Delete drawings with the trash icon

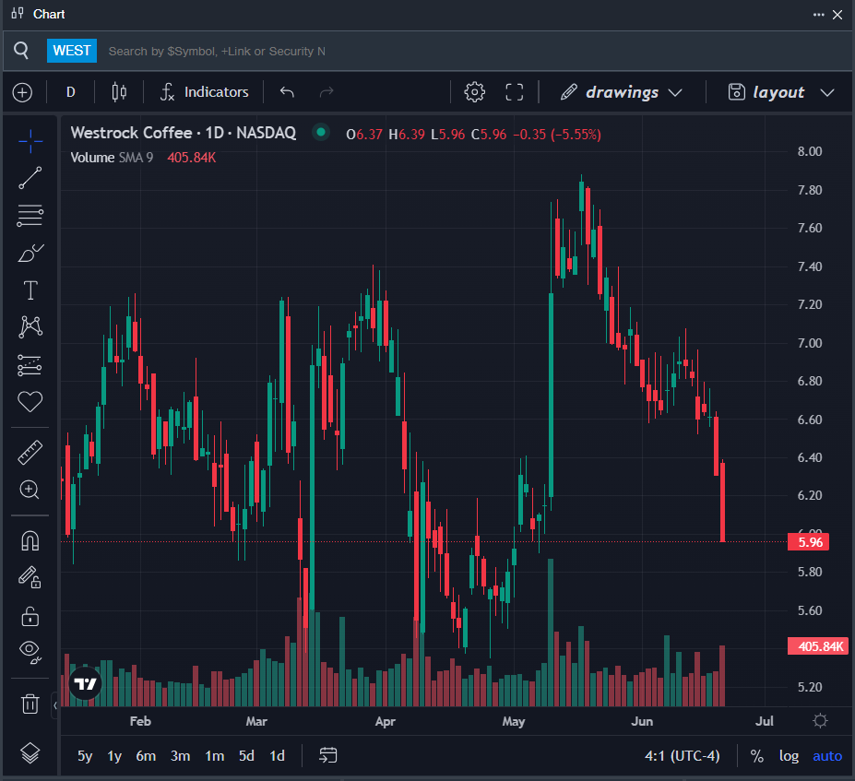pyautogui.click(x=30, y=704)
